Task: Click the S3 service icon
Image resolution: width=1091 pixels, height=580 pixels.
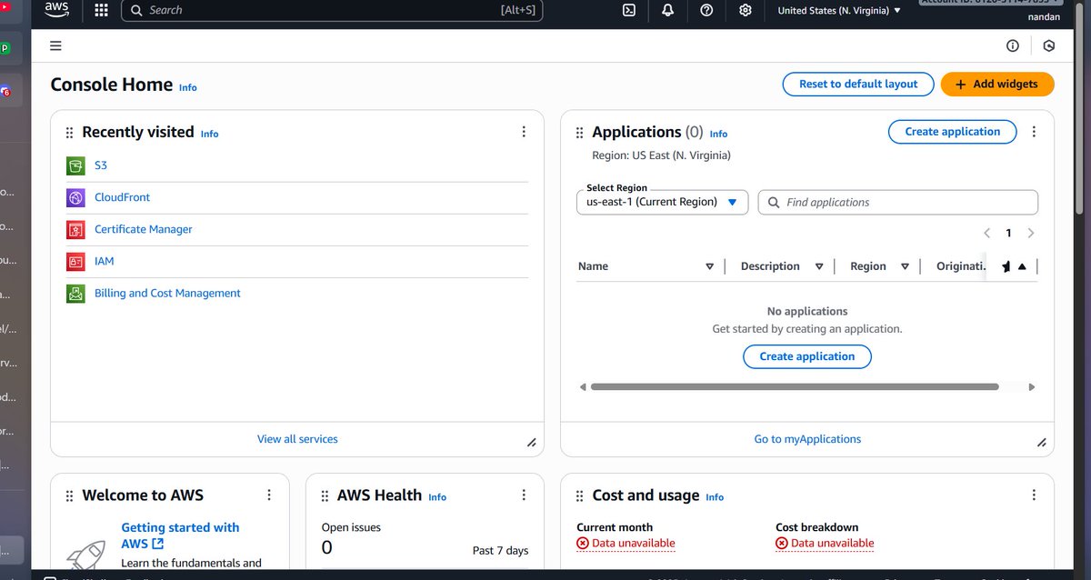Action: point(75,165)
